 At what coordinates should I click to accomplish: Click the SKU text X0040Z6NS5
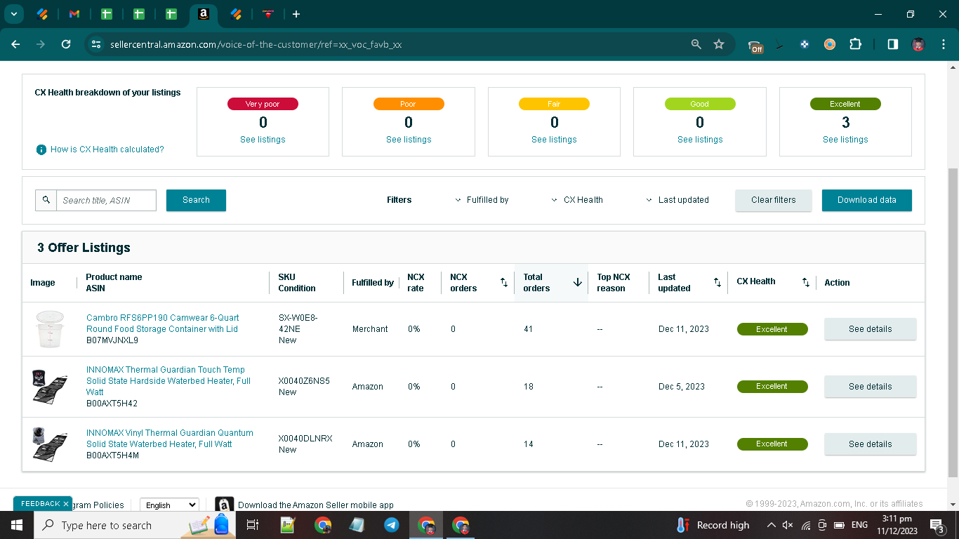pyautogui.click(x=304, y=381)
